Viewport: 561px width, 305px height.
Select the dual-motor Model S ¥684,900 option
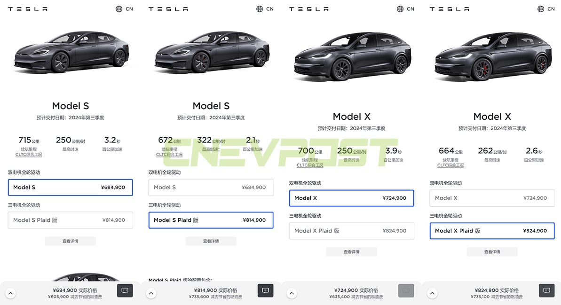70,187
